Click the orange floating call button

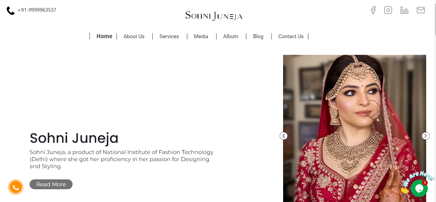coord(16,187)
